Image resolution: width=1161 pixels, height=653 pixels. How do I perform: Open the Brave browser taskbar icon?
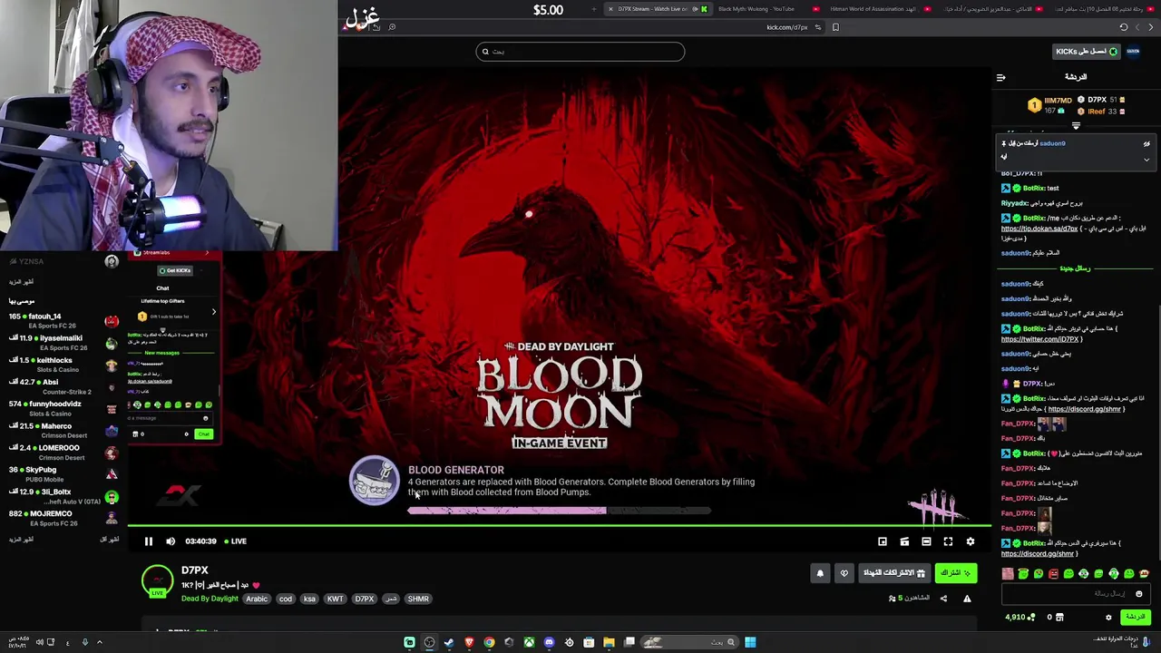469,643
